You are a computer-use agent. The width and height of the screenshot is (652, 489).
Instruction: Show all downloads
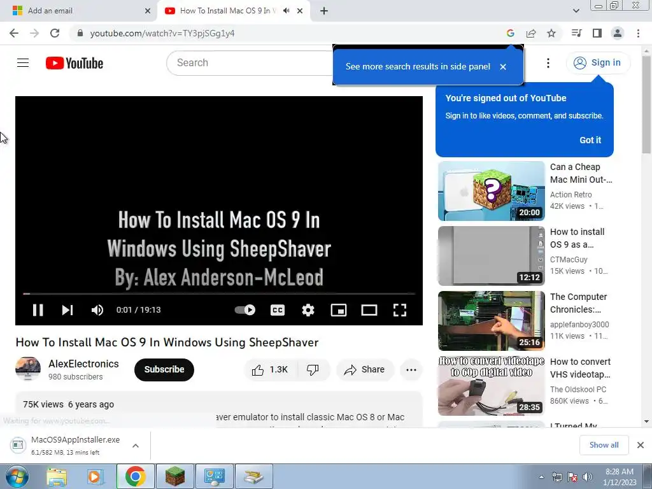point(604,445)
